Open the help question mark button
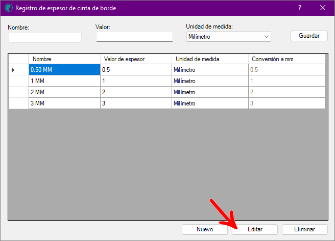This screenshot has height=241, width=335. coord(300,8)
